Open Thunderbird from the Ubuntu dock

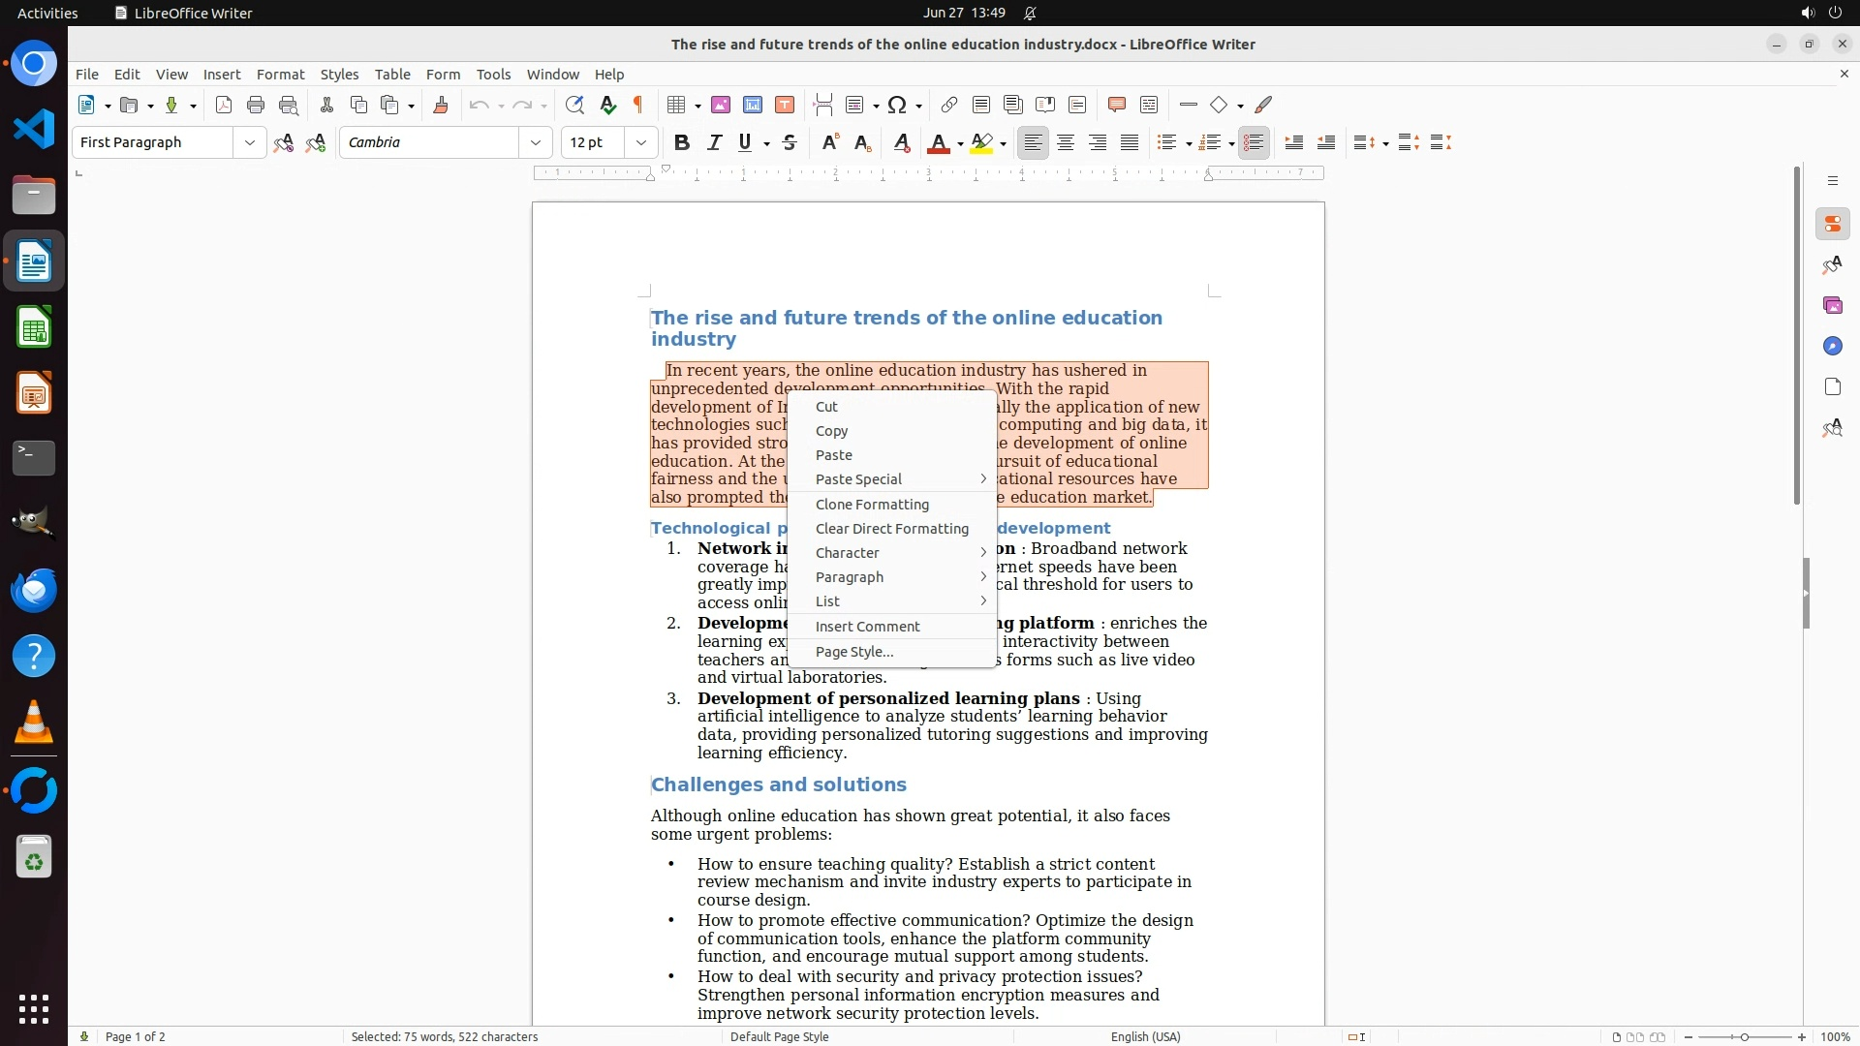tap(34, 591)
